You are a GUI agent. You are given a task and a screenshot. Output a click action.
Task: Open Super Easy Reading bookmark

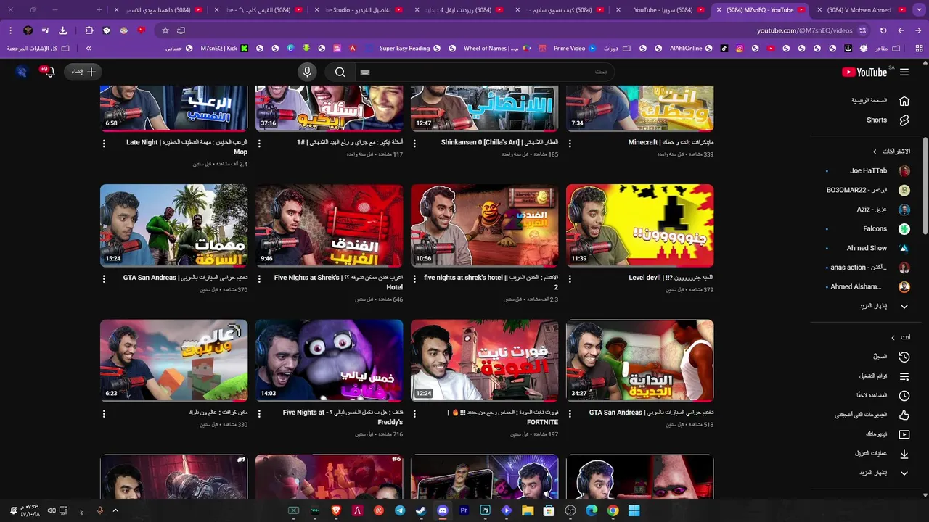(410, 49)
